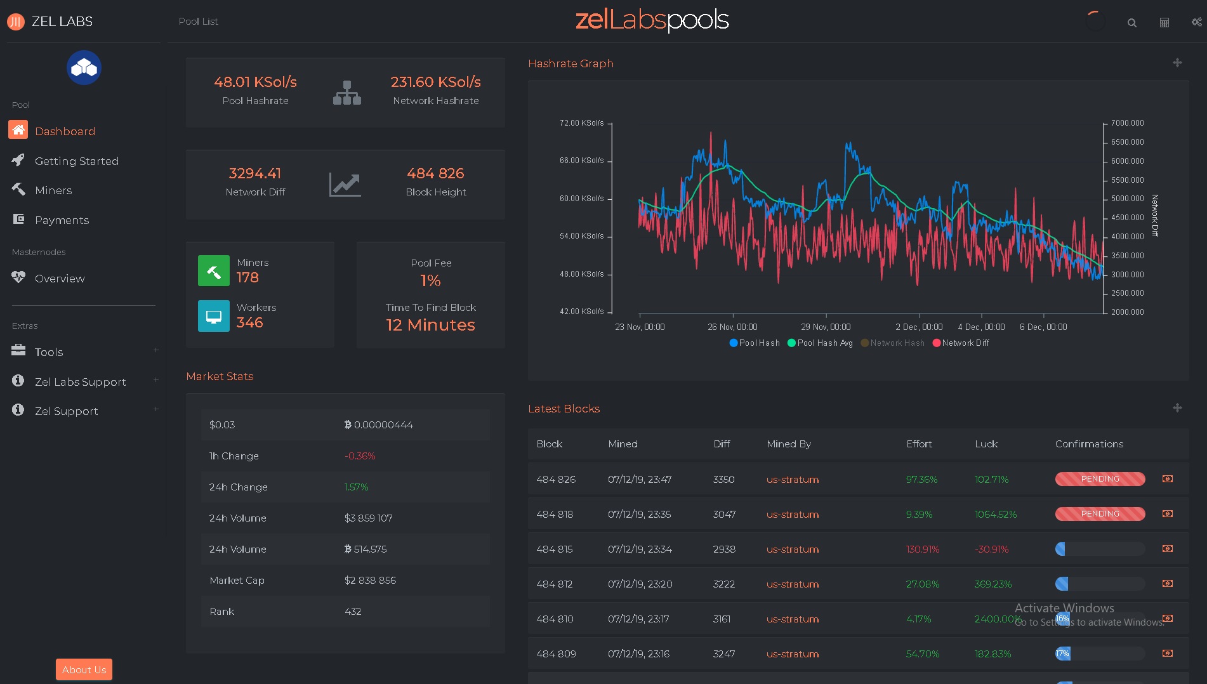Expand Zel Labs Support submenu
Viewport: 1207px width, 684px height.
coord(80,382)
